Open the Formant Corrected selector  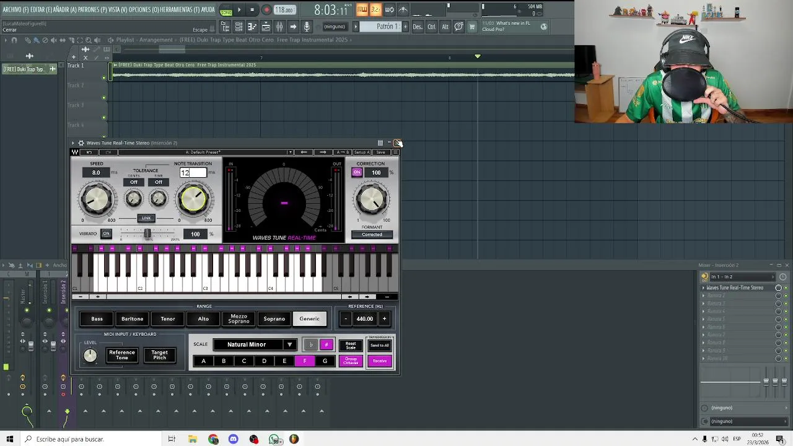pos(372,234)
